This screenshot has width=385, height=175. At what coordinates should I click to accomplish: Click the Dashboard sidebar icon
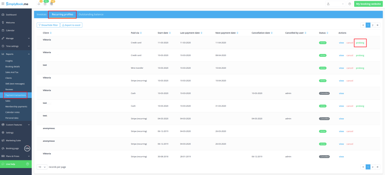pos(3,15)
